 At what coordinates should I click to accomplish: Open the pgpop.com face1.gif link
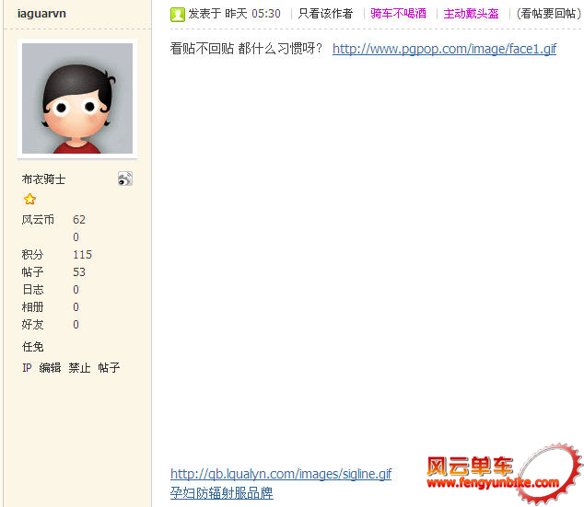(x=444, y=49)
